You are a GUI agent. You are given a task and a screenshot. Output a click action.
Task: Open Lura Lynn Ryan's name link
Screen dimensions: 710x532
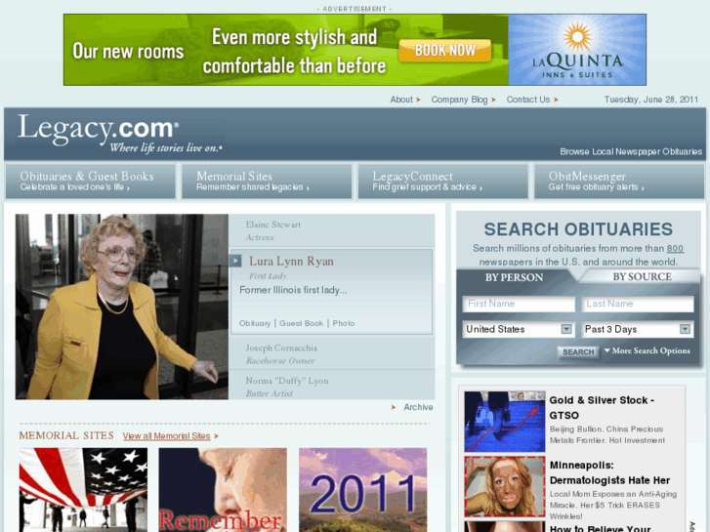291,262
